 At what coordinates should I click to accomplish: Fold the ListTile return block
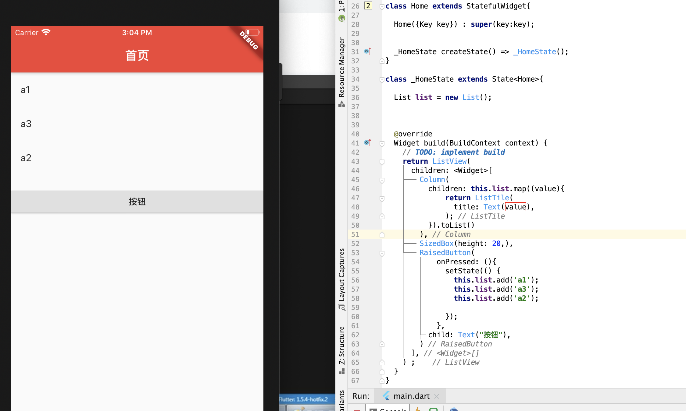(x=382, y=198)
